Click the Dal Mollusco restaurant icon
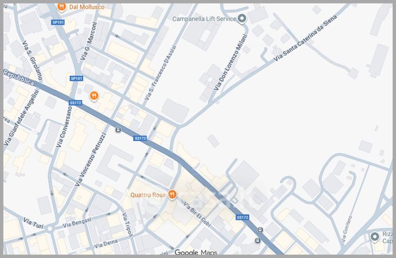Viewport: 396px width, 258px height. pos(61,7)
